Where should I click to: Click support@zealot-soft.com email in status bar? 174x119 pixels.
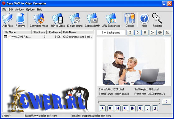point(96,116)
